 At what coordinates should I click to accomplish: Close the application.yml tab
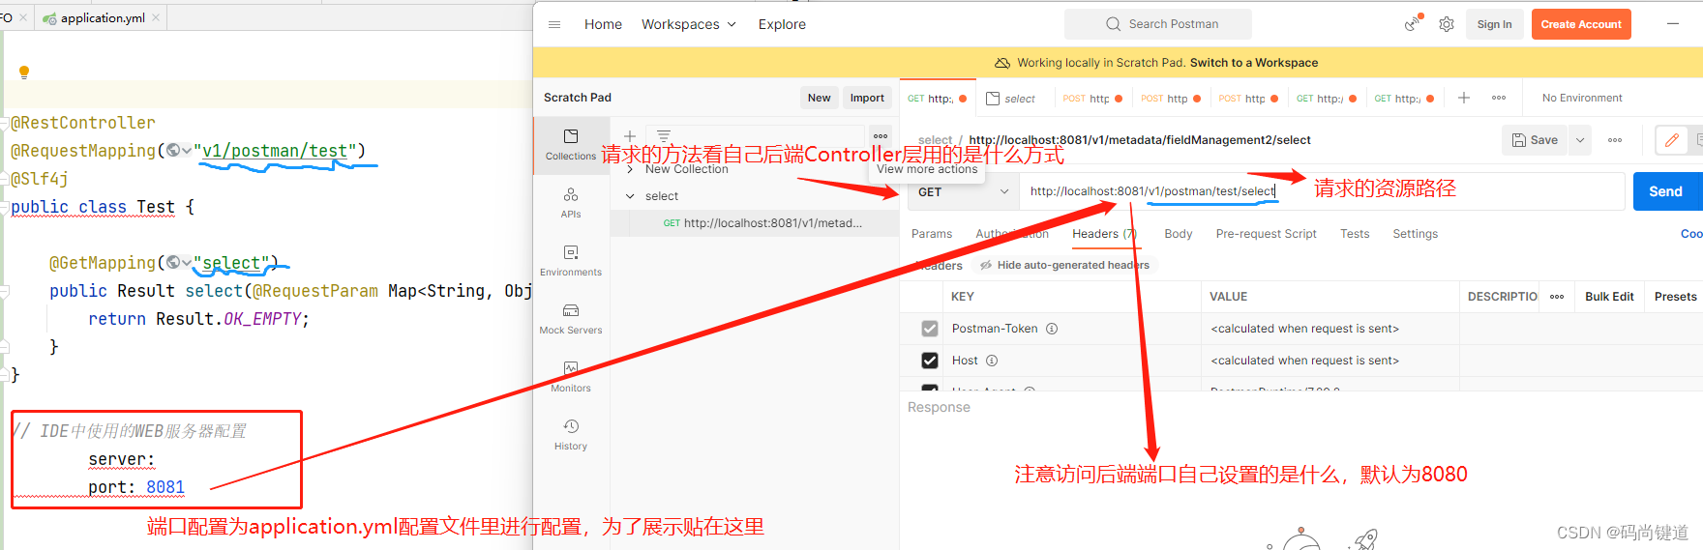pyautogui.click(x=157, y=18)
